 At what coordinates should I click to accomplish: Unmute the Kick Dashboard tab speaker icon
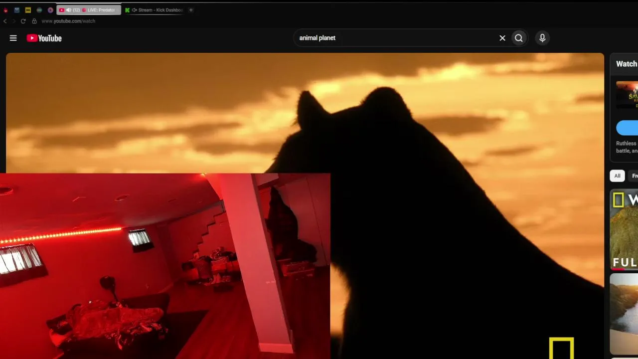pyautogui.click(x=134, y=10)
